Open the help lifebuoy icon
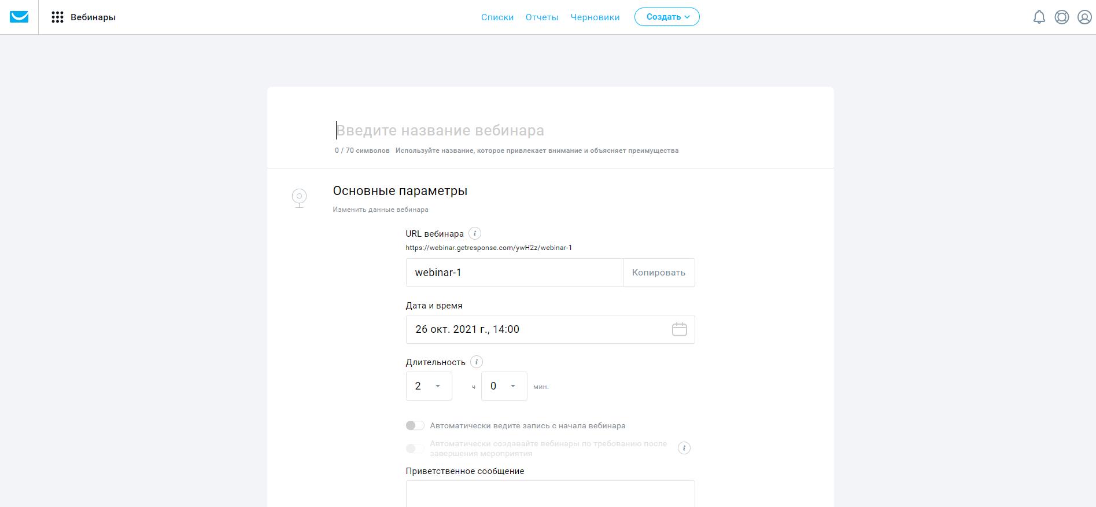Image resolution: width=1096 pixels, height=507 pixels. (x=1062, y=17)
